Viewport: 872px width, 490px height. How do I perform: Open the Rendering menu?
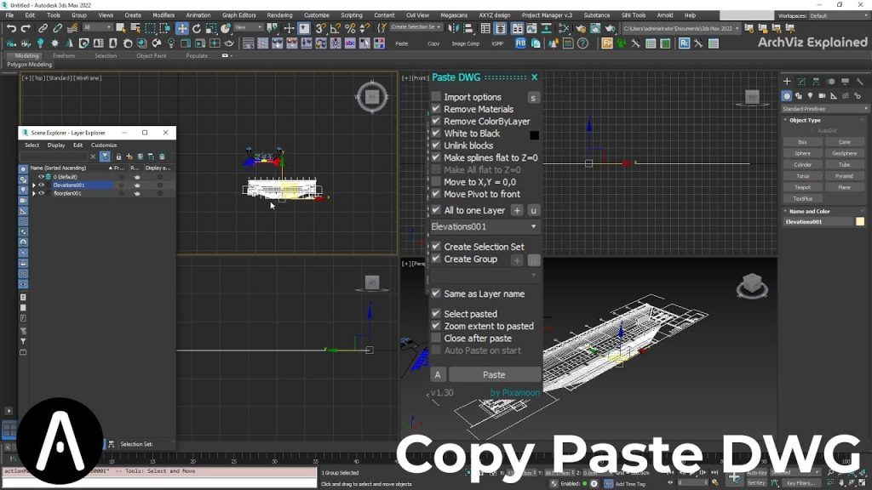pos(279,15)
